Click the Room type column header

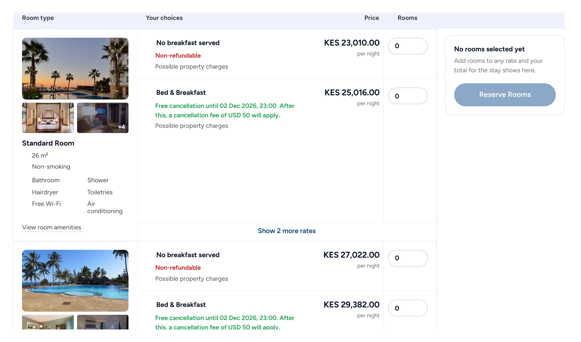pos(38,18)
